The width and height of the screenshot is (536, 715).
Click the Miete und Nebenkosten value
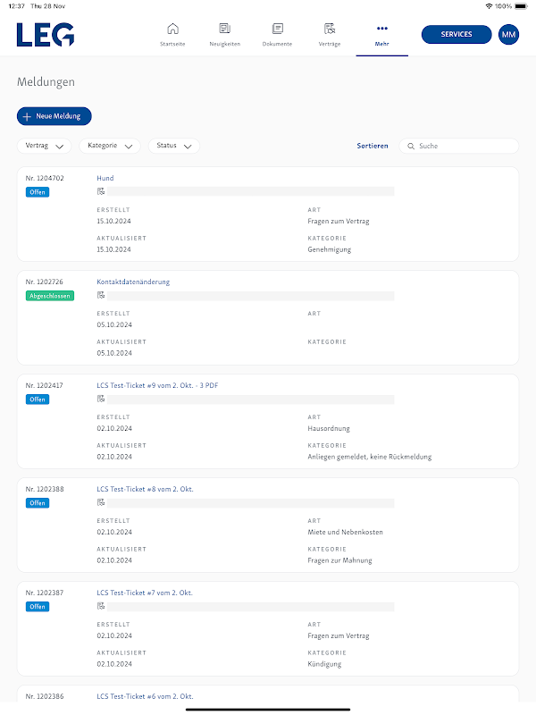point(345,532)
